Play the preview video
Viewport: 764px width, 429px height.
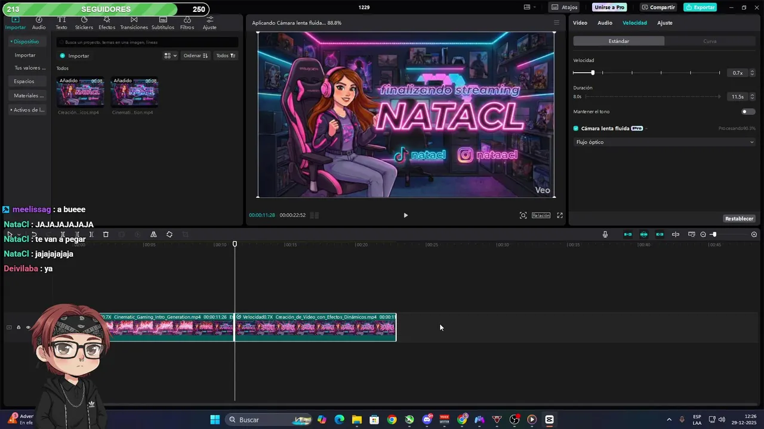coord(405,215)
